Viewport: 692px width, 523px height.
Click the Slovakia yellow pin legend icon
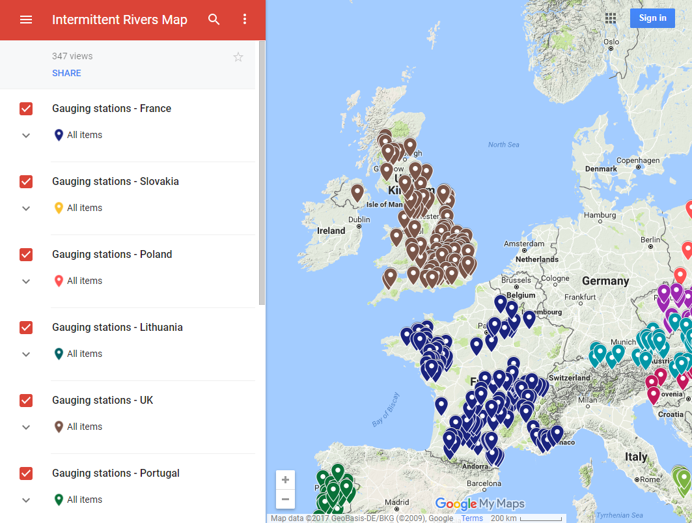point(59,208)
